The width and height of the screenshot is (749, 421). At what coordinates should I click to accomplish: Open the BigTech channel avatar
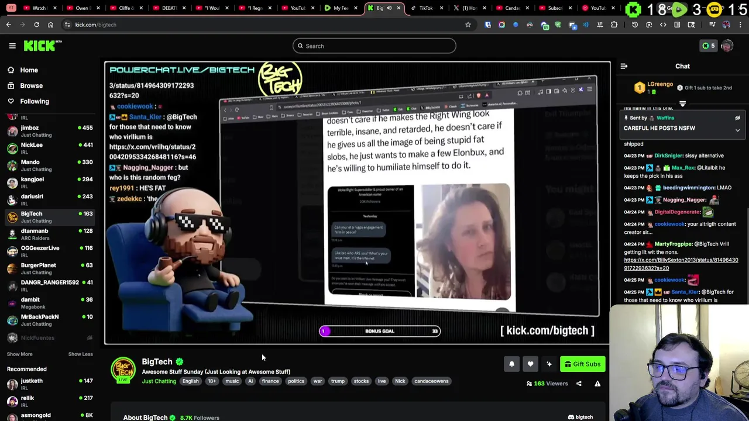123,370
